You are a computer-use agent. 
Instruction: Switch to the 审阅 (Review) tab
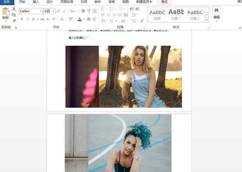[111, 2]
